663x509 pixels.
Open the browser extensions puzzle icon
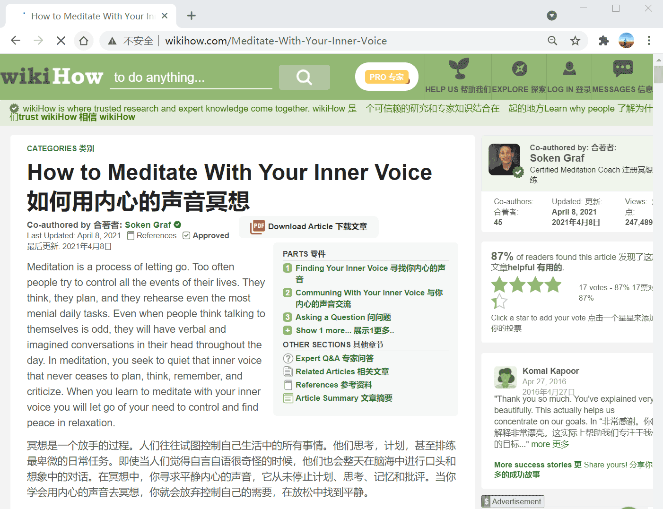pyautogui.click(x=603, y=41)
